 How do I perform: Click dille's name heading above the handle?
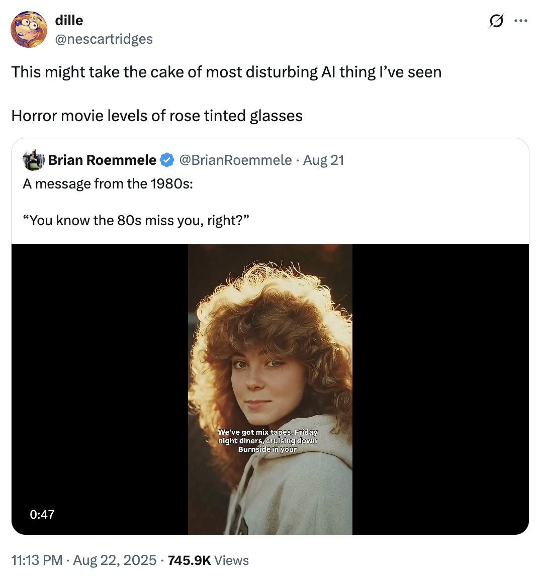(x=69, y=21)
